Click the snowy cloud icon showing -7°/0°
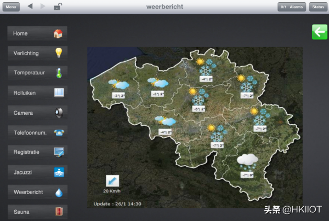This screenshot has width=329, height=221. 248,161
